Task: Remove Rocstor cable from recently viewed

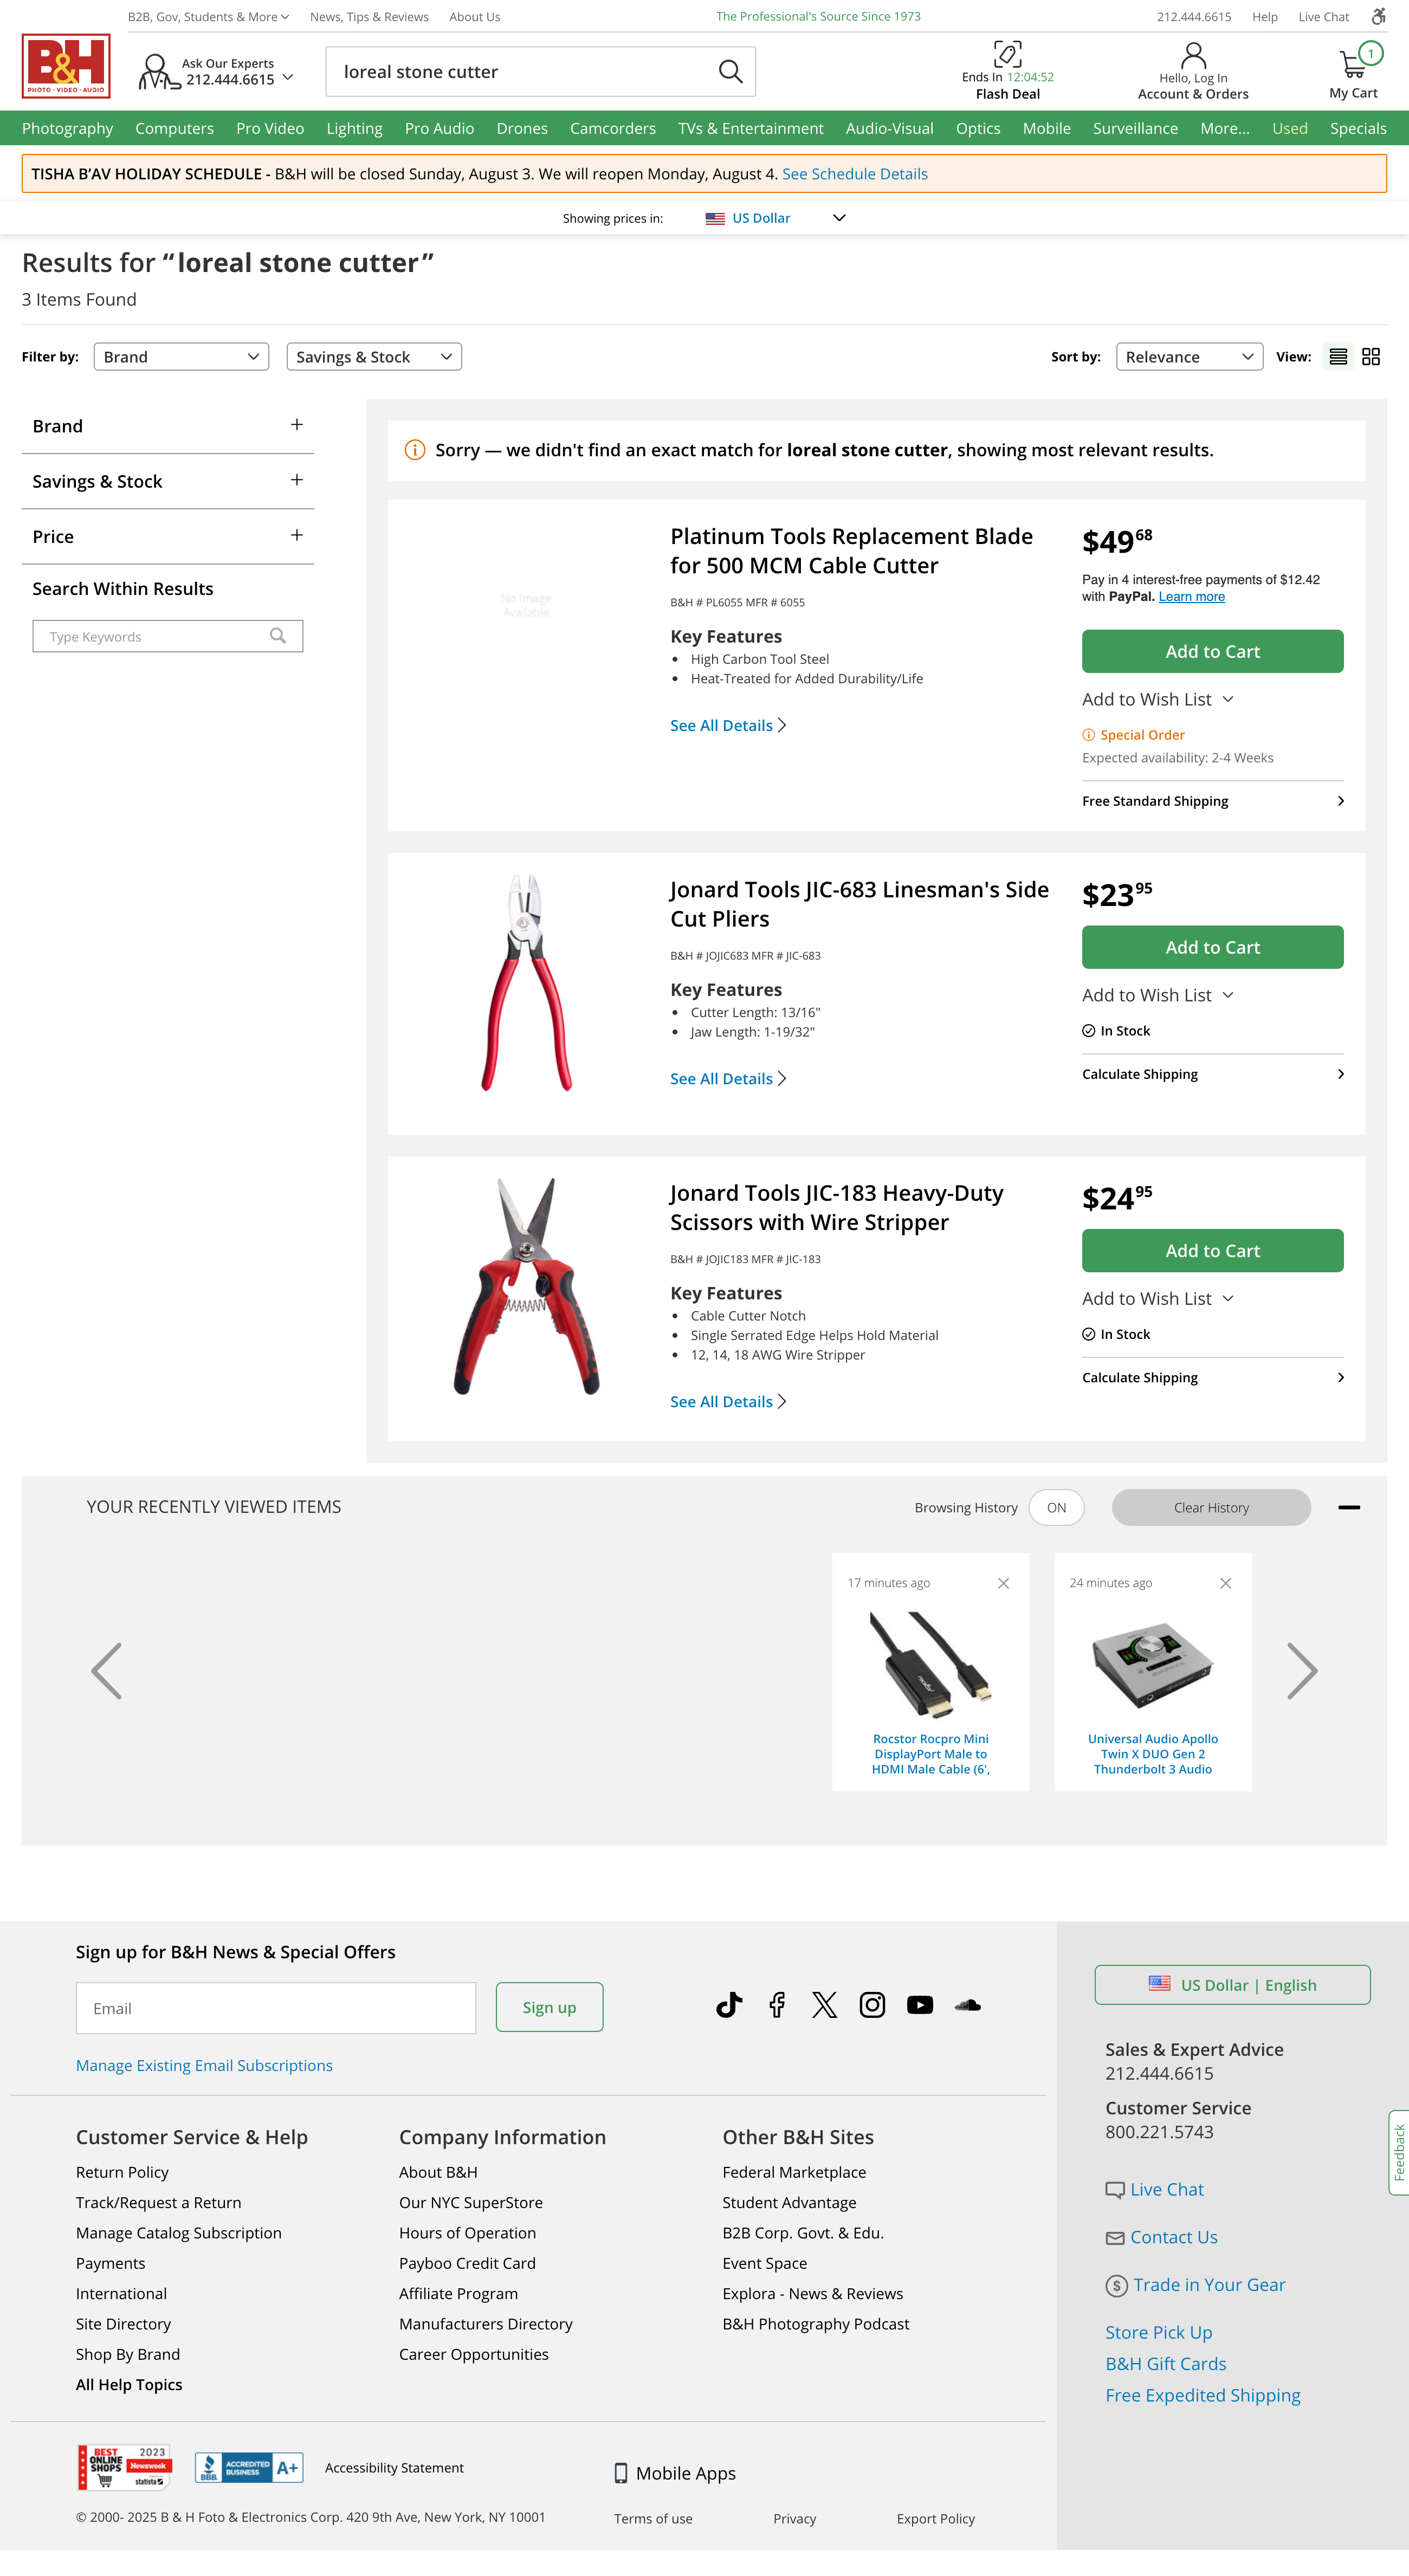Action: coord(1003,1583)
